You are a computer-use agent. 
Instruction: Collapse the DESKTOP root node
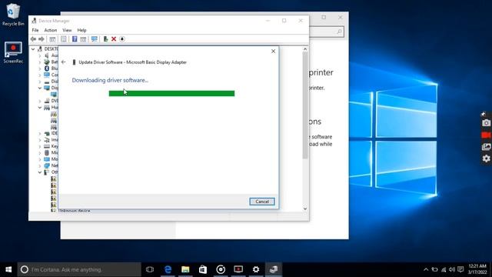[x=33, y=49]
